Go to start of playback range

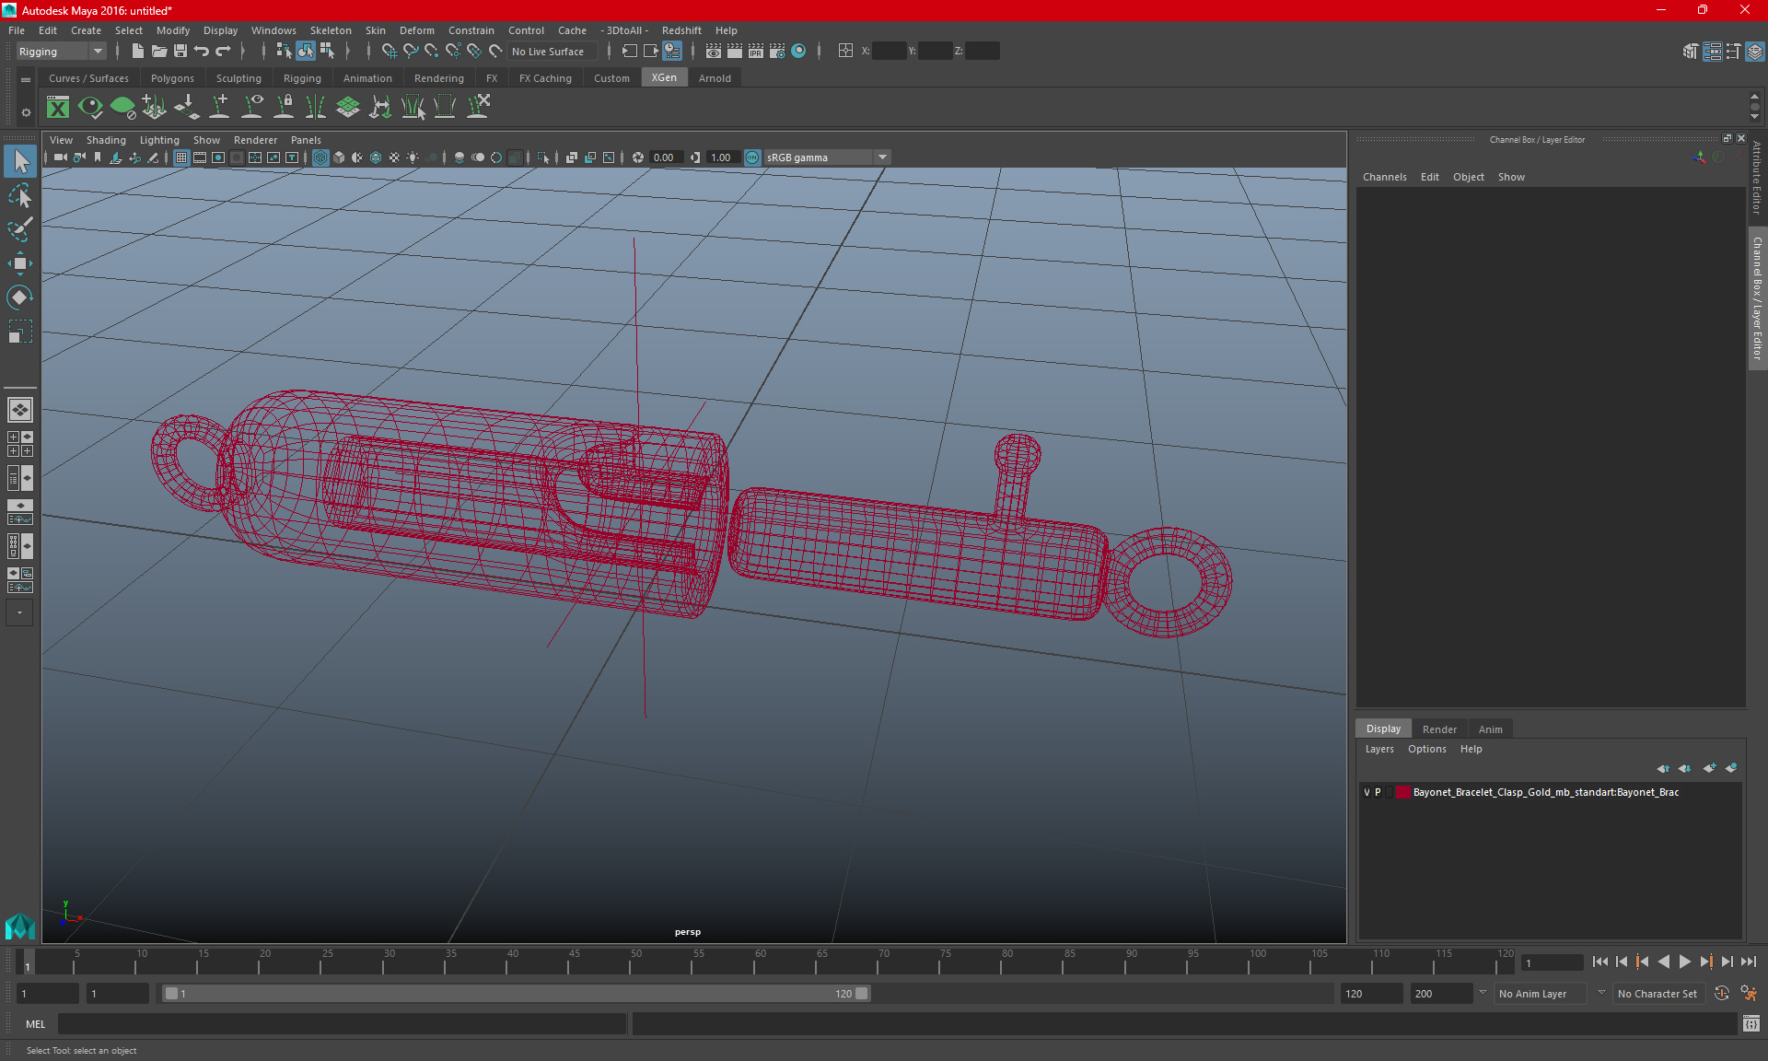(x=1600, y=962)
